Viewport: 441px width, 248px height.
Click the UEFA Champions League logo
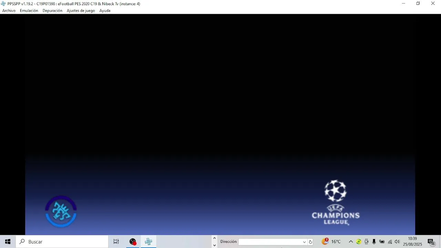tap(336, 203)
